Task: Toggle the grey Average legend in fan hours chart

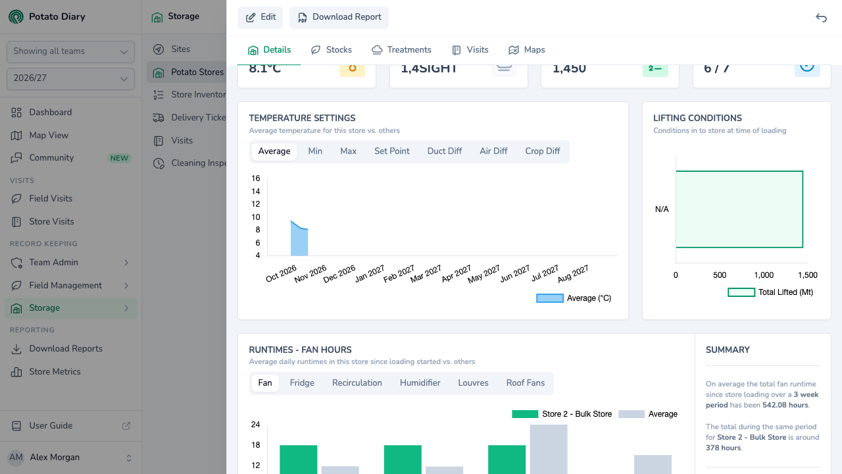Action: [x=648, y=414]
